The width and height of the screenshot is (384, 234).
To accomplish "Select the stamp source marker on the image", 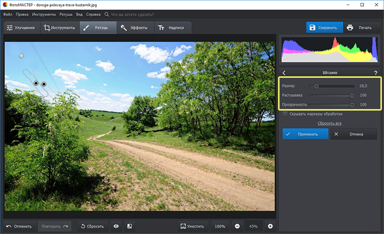I will tap(44, 84).
